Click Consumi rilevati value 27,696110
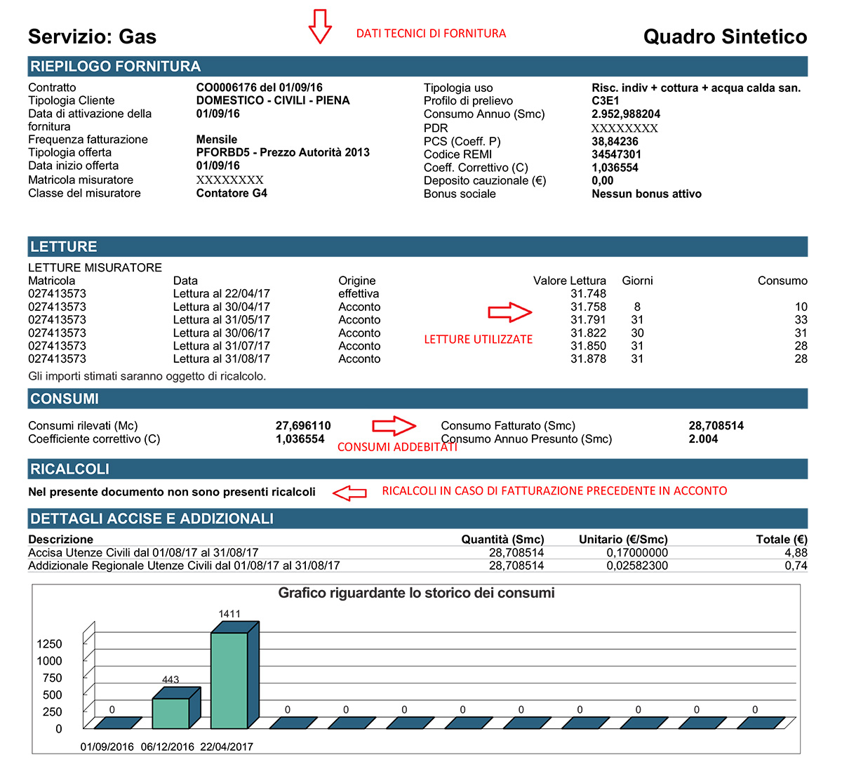This screenshot has width=842, height=762. pyautogui.click(x=303, y=426)
